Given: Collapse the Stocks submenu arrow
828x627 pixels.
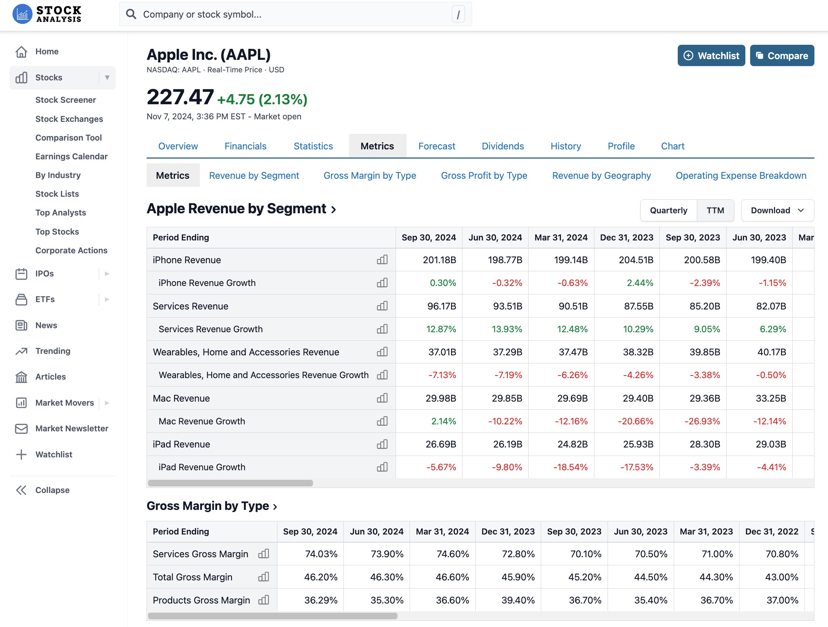Looking at the screenshot, I should coord(107,77).
